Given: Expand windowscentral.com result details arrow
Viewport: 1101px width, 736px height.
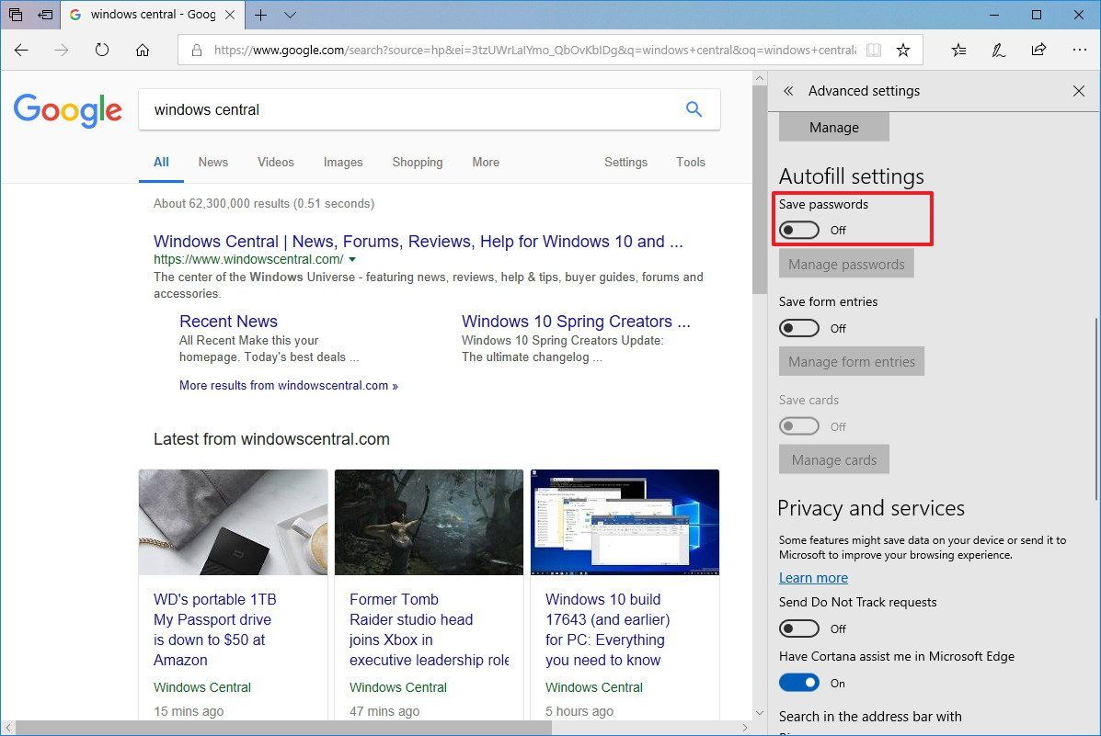Looking at the screenshot, I should pos(353,259).
